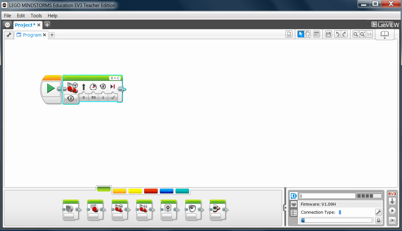Open the Edit menu
402x231 pixels.
tap(21, 16)
